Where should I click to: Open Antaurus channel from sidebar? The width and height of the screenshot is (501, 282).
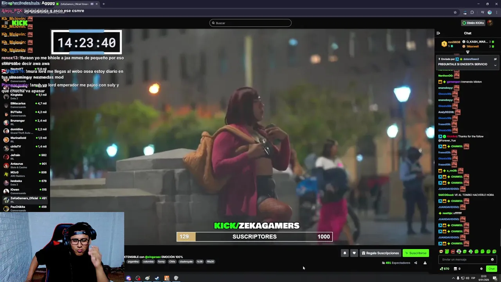coord(25,165)
